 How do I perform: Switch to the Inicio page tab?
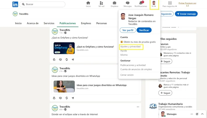tap(18, 23)
